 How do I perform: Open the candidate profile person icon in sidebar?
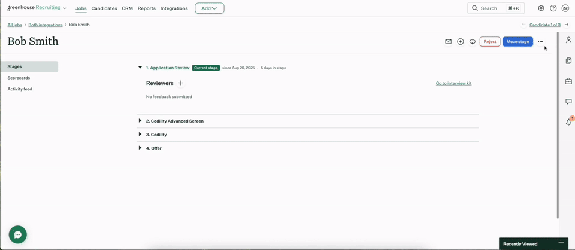(569, 39)
